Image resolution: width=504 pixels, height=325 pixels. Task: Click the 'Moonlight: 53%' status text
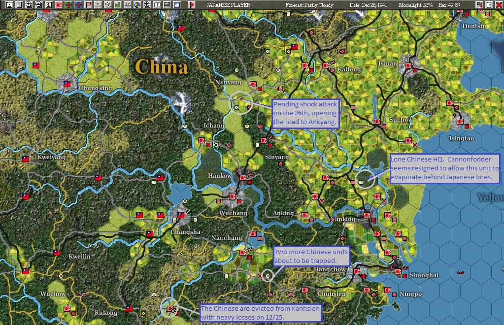pos(416,5)
